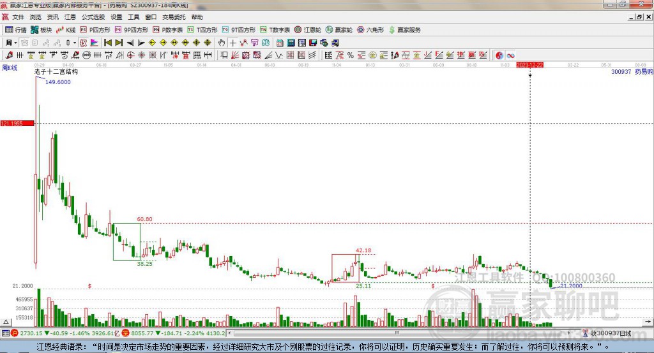Open T数字表 tool

pyautogui.click(x=275, y=30)
